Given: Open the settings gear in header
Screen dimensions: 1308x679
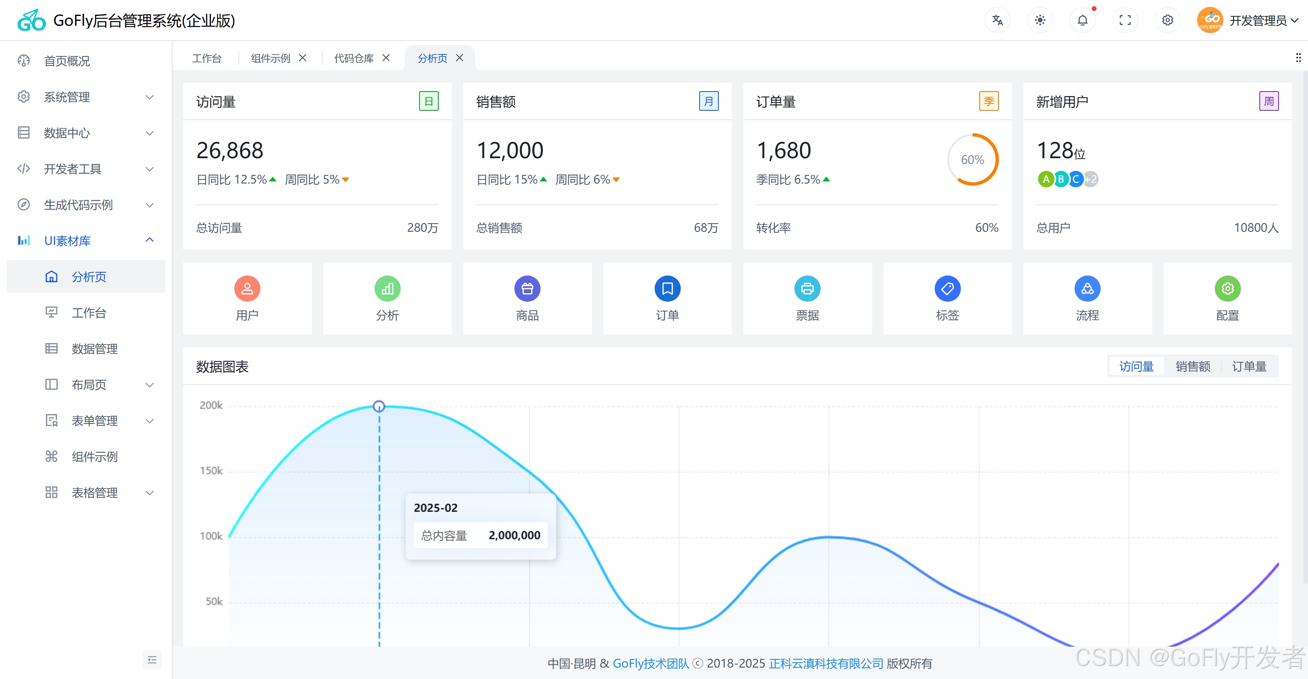Looking at the screenshot, I should (x=1167, y=20).
